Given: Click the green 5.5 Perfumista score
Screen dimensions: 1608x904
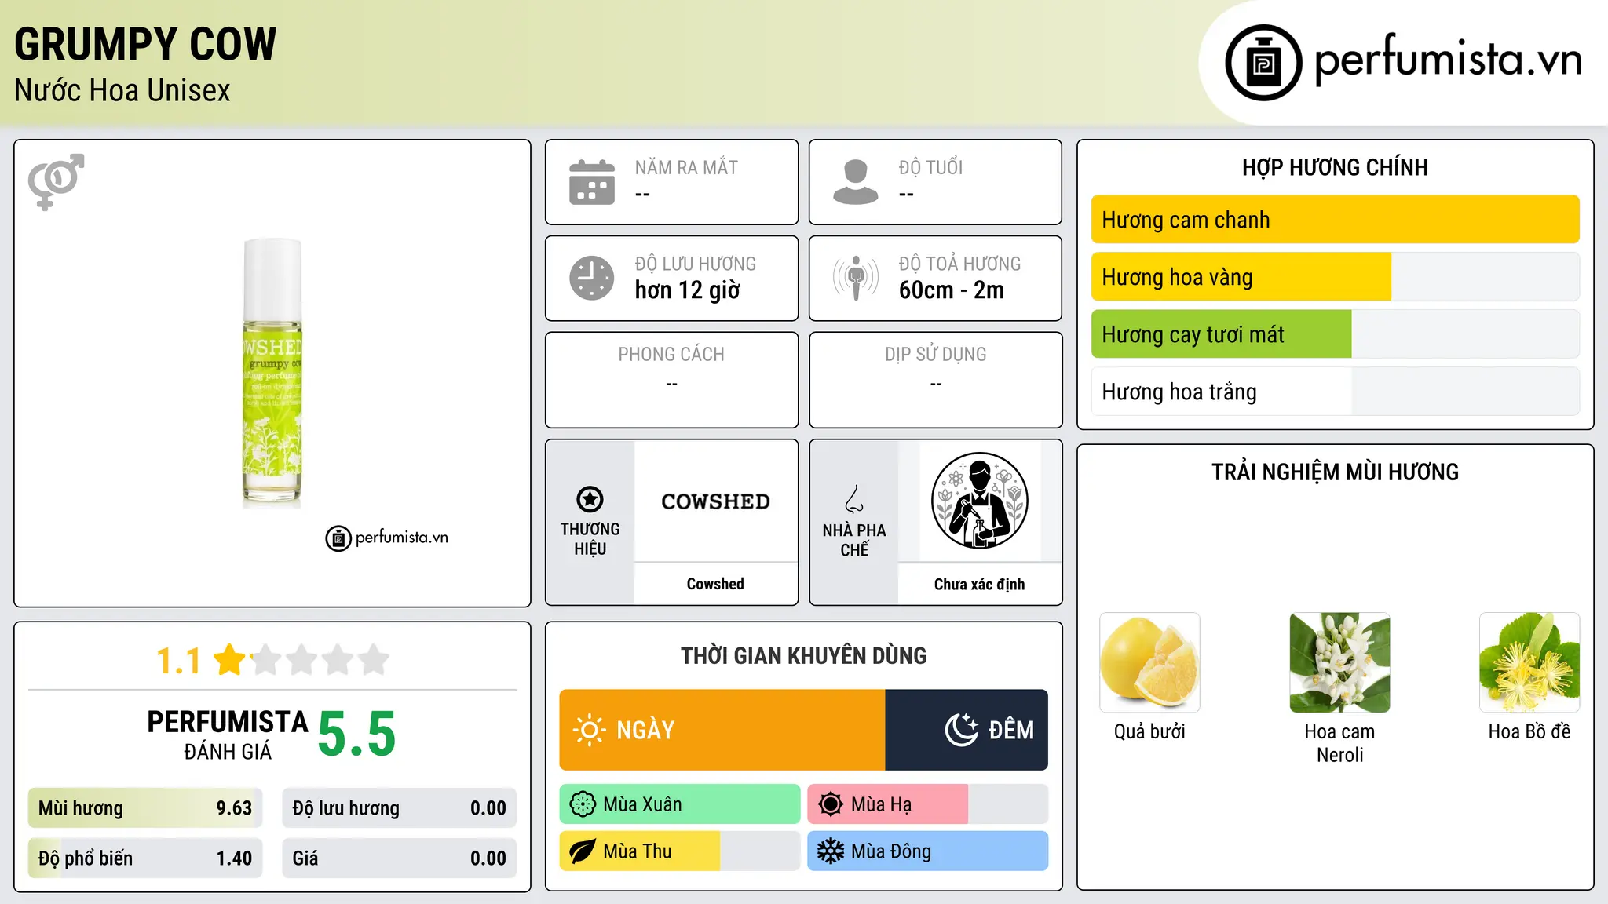Looking at the screenshot, I should click(x=356, y=734).
